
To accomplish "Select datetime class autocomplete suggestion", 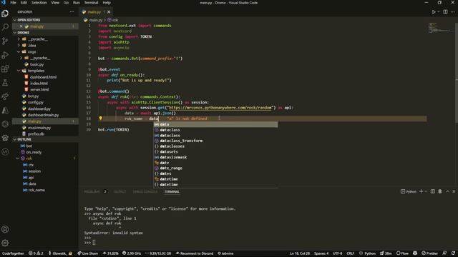I will (x=215, y=179).
